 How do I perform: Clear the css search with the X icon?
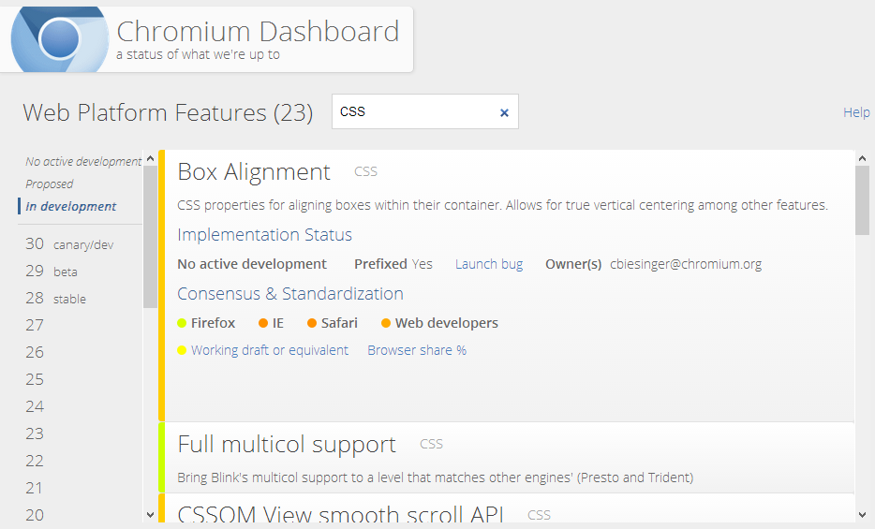tap(504, 112)
